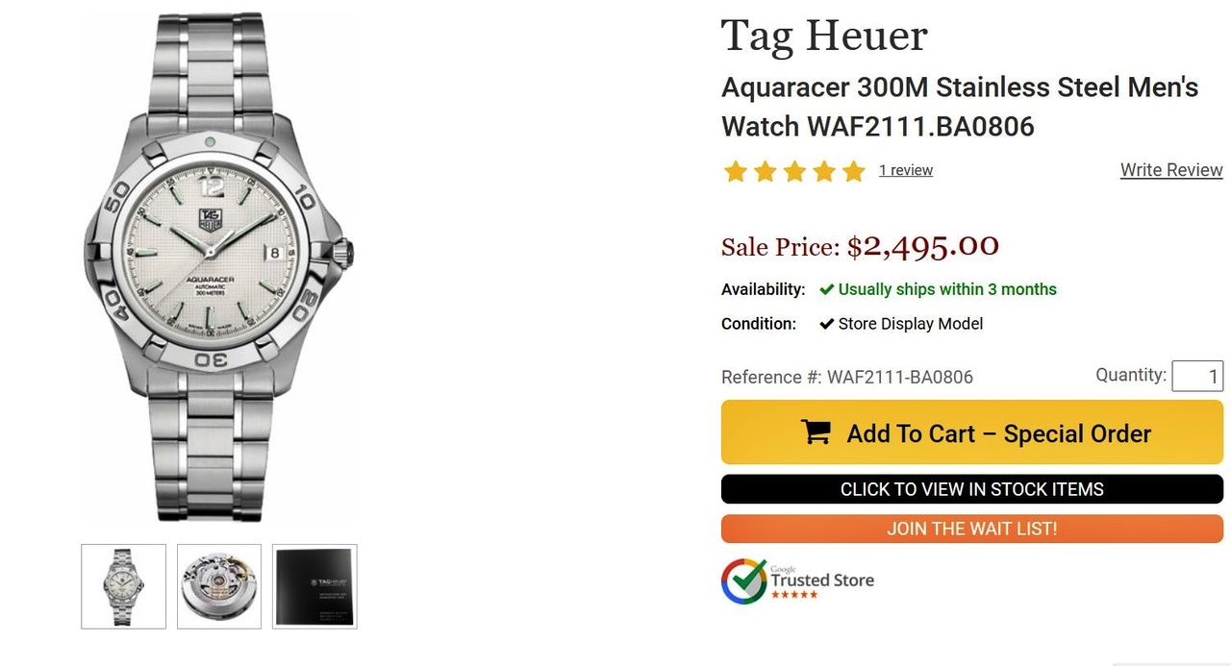Click the Click To View In Stock Items button
This screenshot has width=1231, height=666.
972,489
